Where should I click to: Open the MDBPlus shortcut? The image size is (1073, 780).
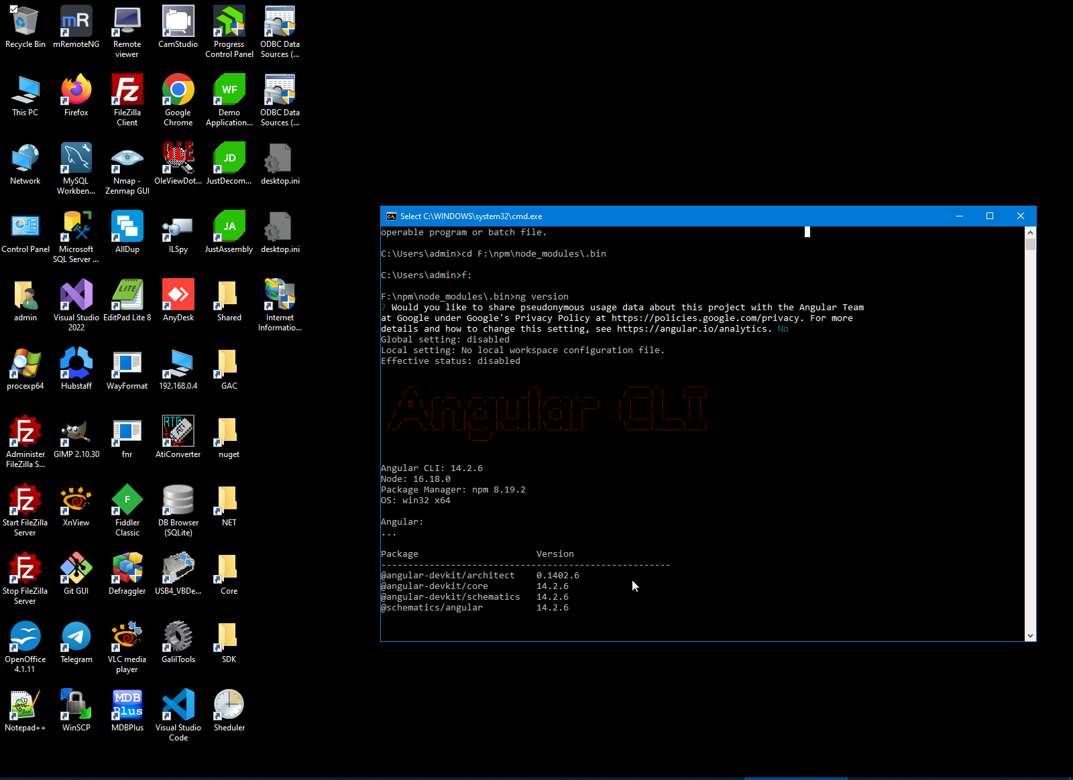[127, 710]
